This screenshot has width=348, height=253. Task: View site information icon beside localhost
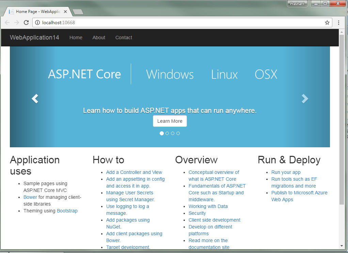(x=37, y=23)
